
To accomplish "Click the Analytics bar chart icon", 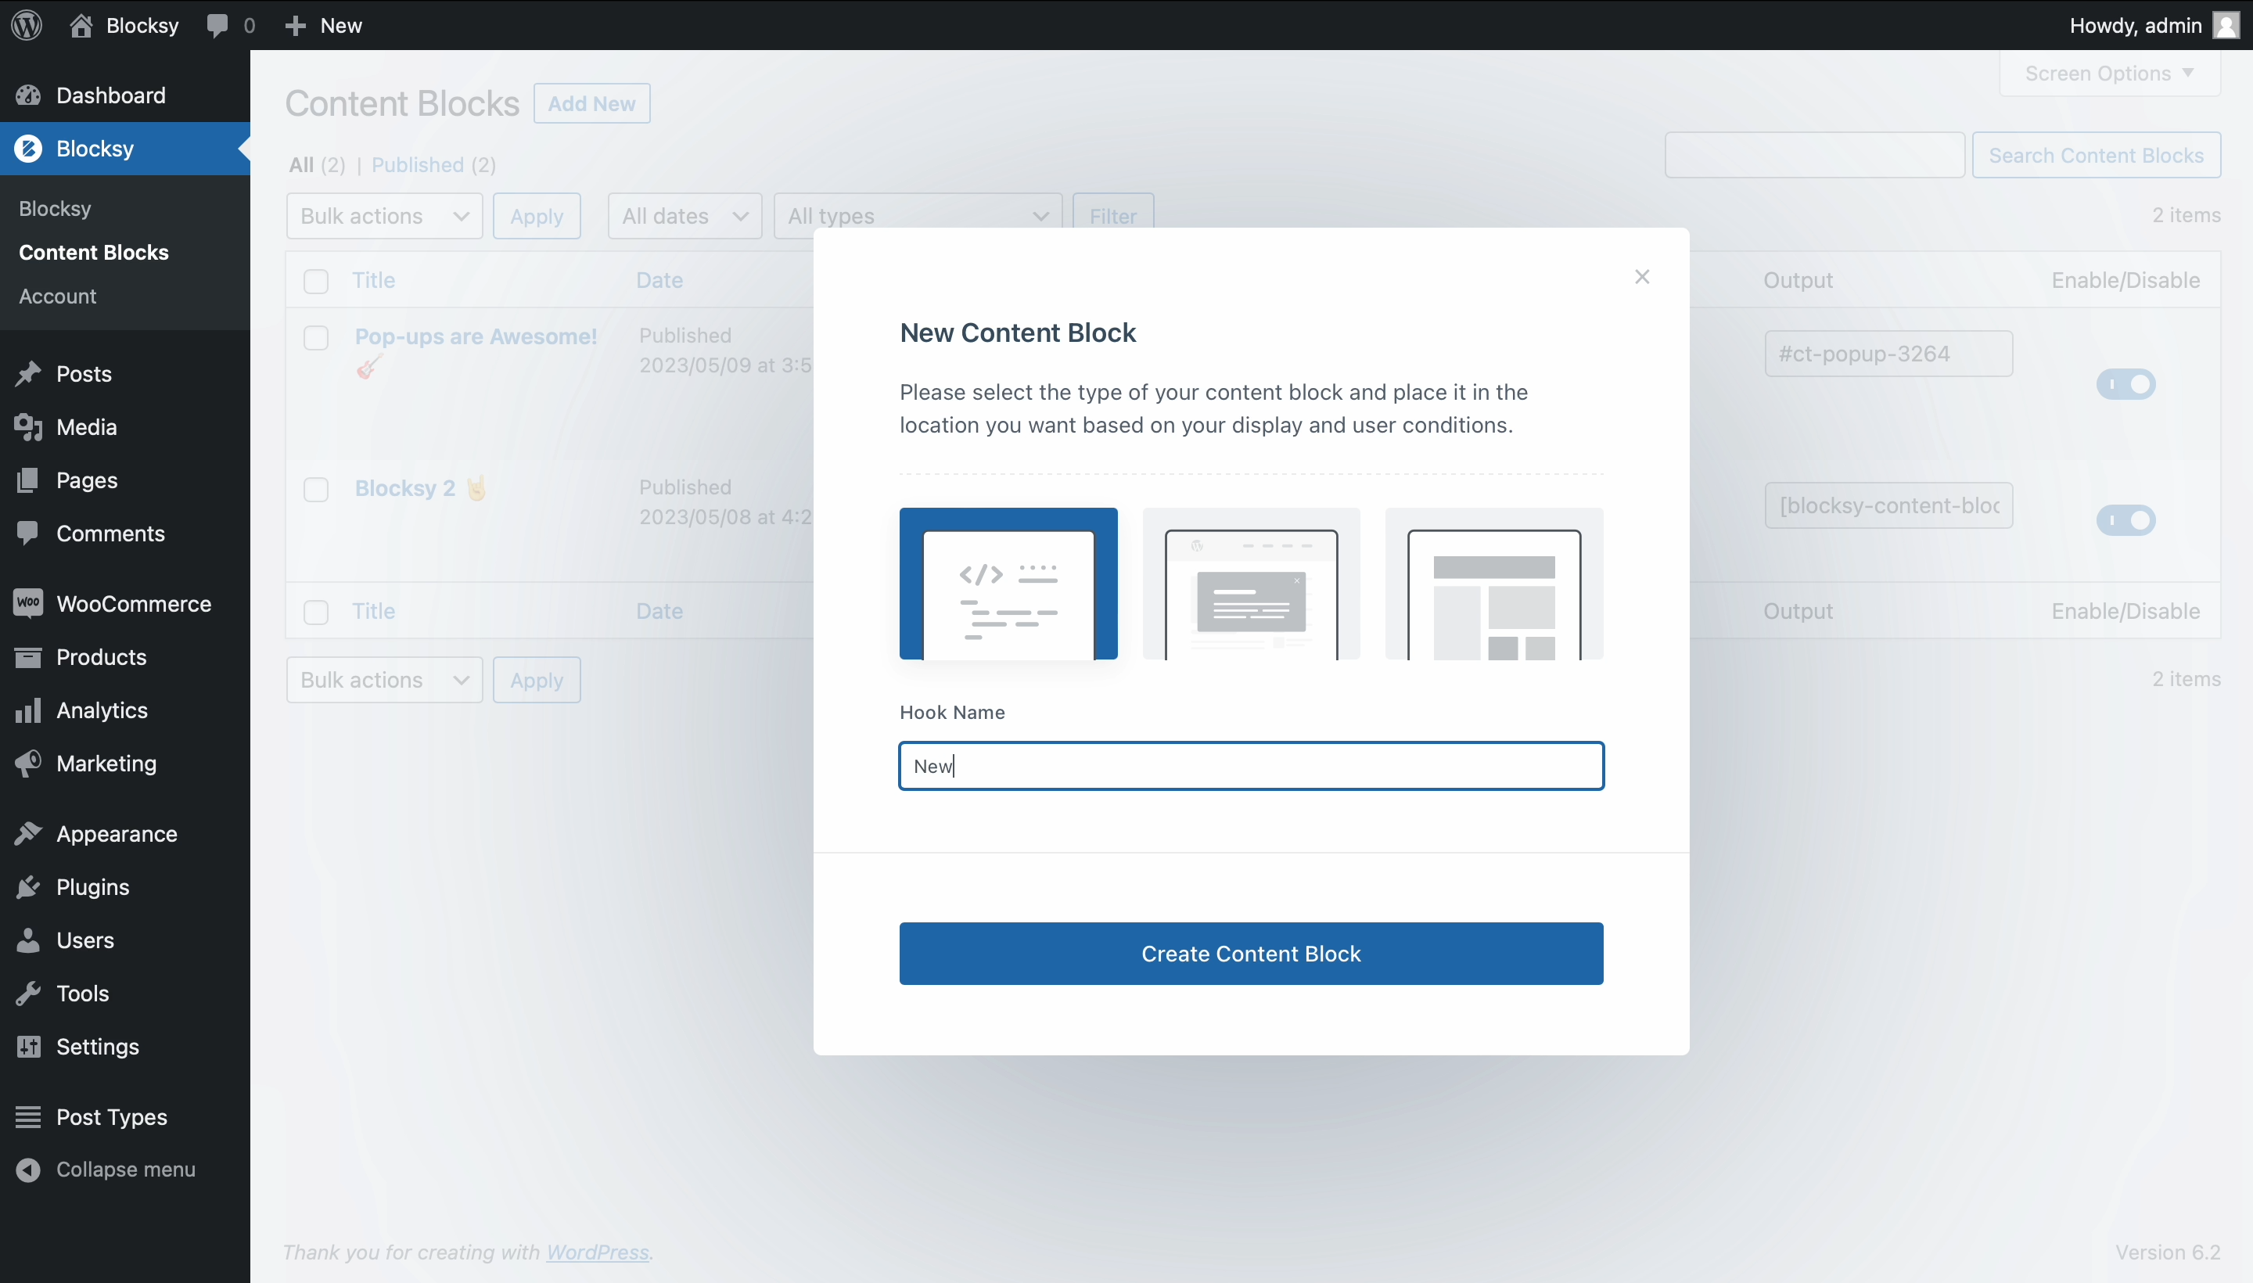I will [28, 710].
